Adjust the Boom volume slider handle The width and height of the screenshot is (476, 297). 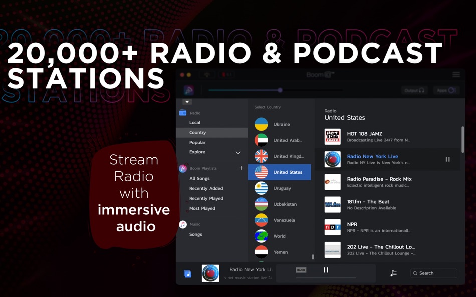(x=280, y=90)
